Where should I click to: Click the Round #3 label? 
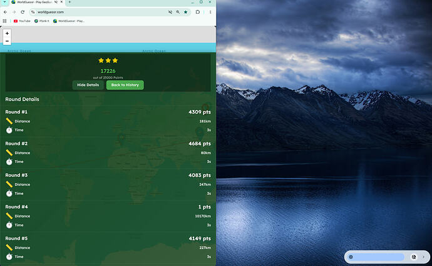pos(16,175)
